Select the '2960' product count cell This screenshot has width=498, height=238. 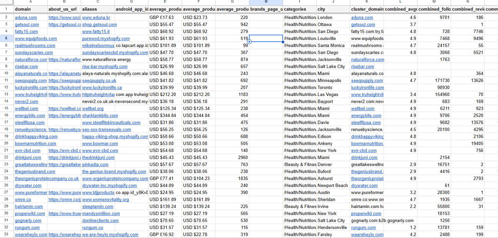[232, 157]
